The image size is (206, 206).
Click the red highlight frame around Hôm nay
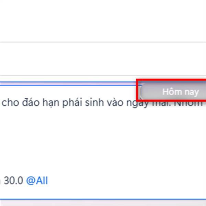171,80
